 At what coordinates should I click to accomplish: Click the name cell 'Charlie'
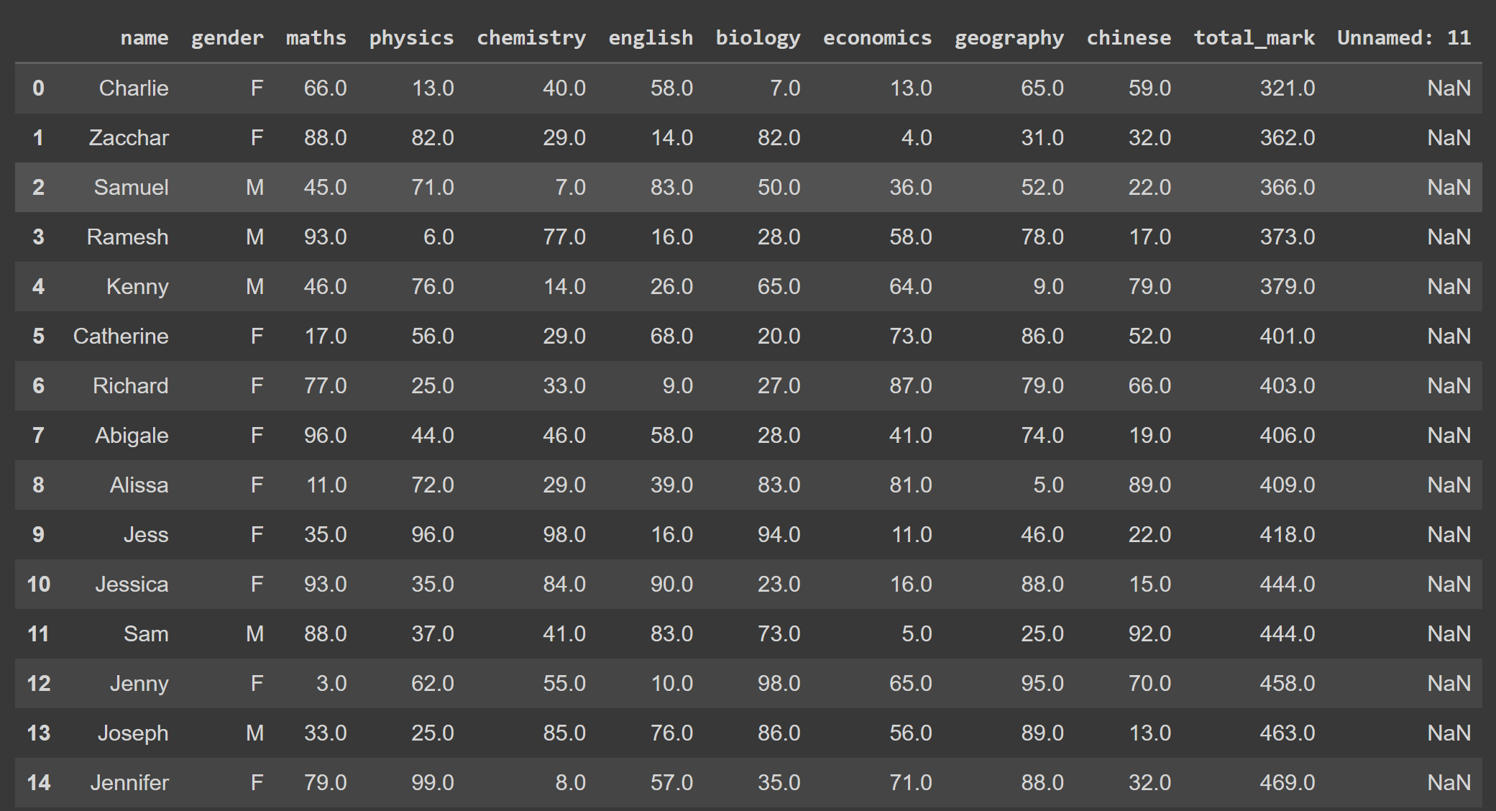tap(134, 88)
